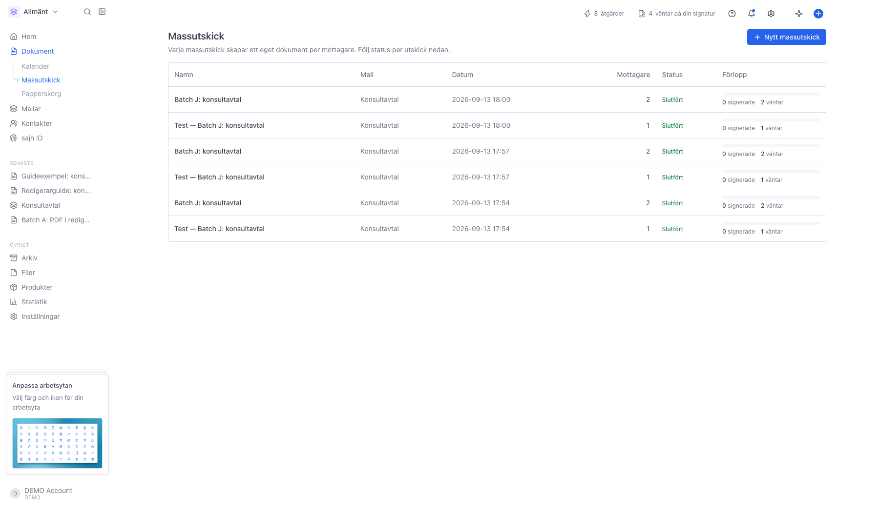Click the sparkle AI assistant icon
Viewport: 879px width, 512px height.
pyautogui.click(x=799, y=14)
